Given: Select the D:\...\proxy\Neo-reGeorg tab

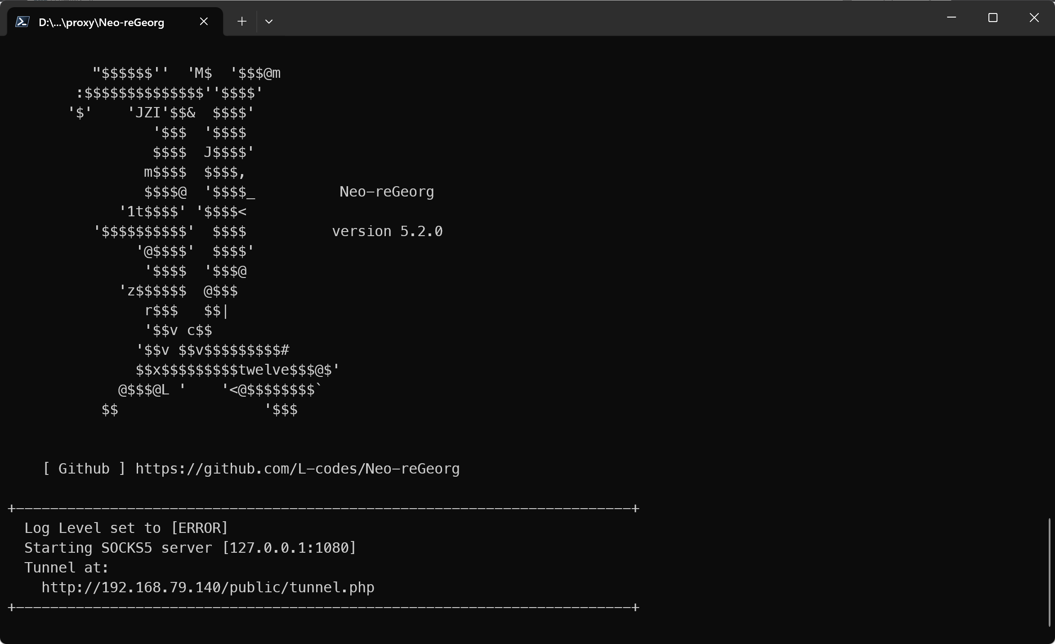Looking at the screenshot, I should [102, 22].
